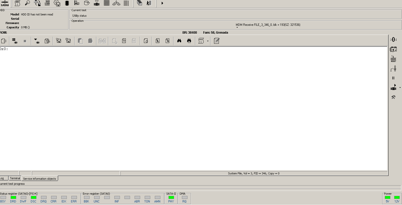Image resolution: width=402 pixels, height=205 pixels.
Task: Expand the dropdown arrow beside binary scroll icon
Action: point(208,41)
